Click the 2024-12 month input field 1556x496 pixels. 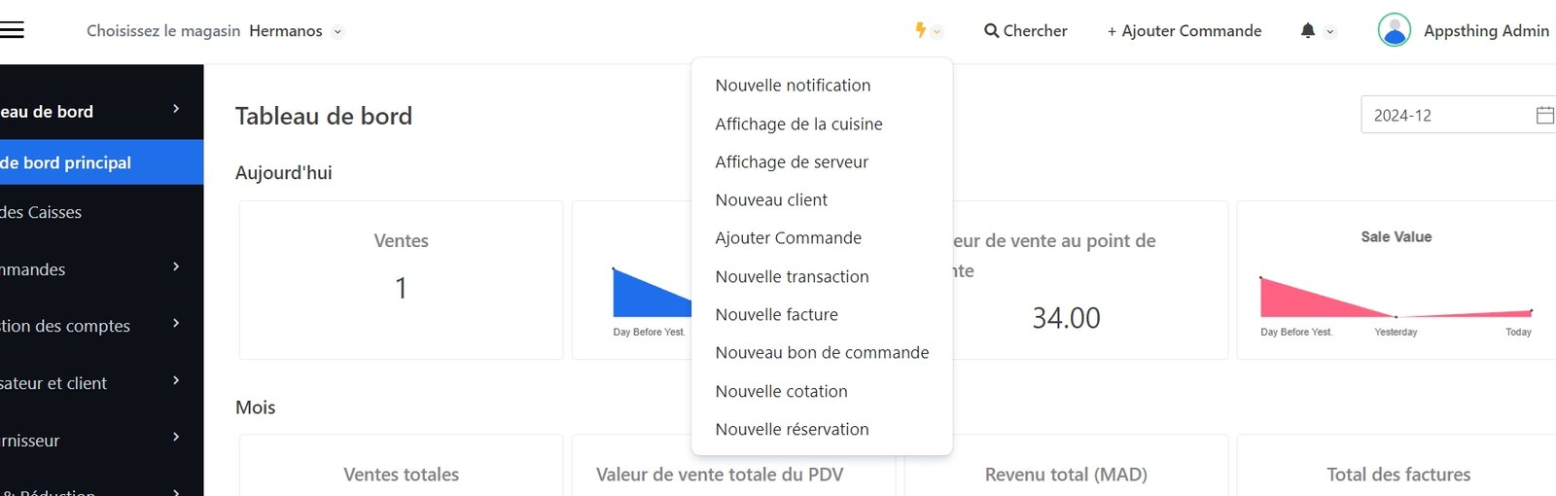pyautogui.click(x=1444, y=116)
